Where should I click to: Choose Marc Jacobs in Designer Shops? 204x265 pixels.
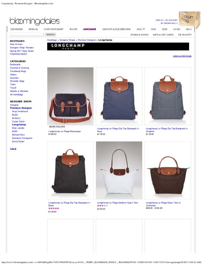tap(18, 128)
